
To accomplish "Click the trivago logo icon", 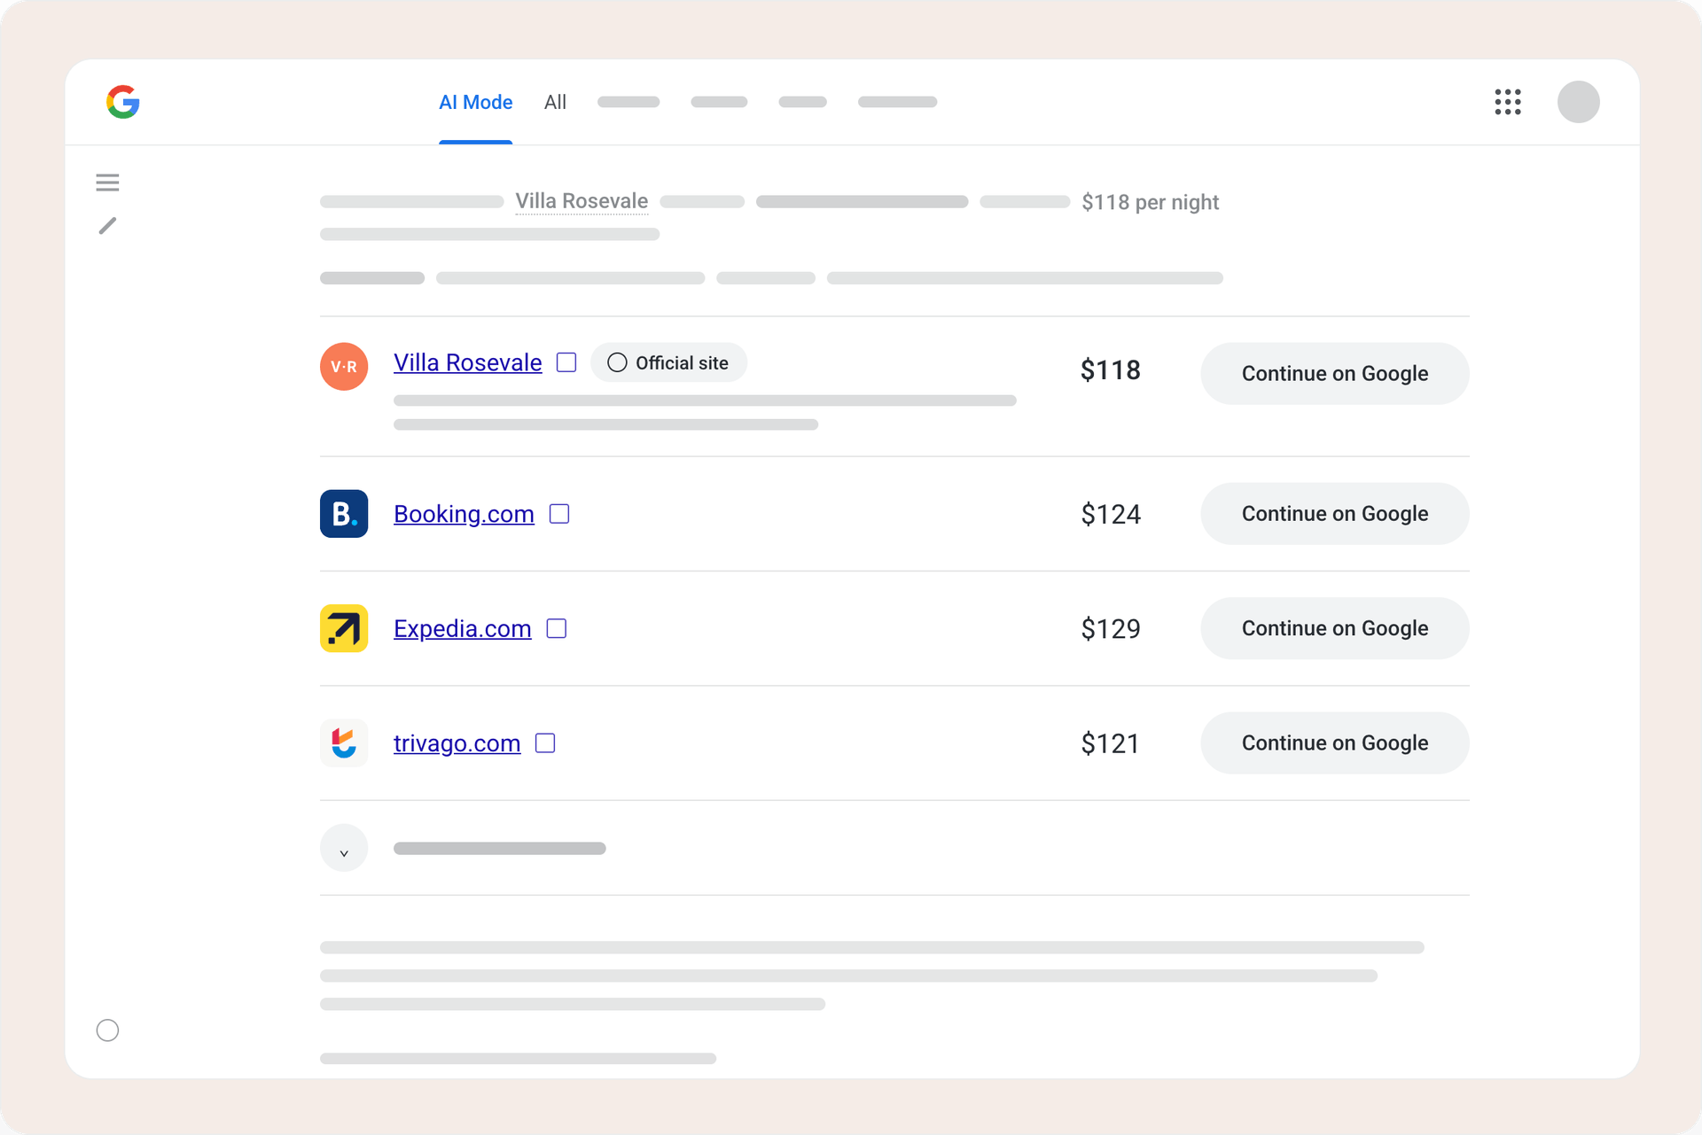I will click(344, 742).
